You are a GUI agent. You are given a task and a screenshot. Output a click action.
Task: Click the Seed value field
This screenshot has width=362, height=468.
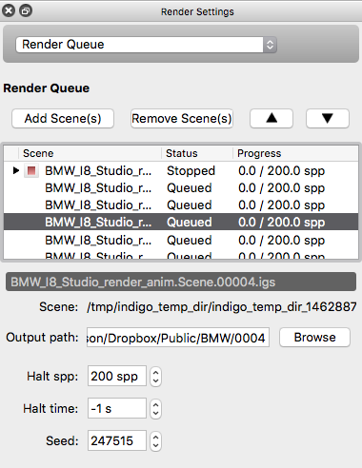(x=117, y=440)
